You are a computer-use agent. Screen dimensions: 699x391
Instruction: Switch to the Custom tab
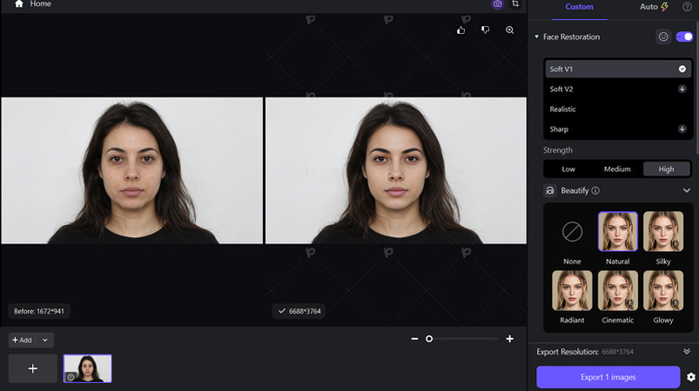pos(579,7)
